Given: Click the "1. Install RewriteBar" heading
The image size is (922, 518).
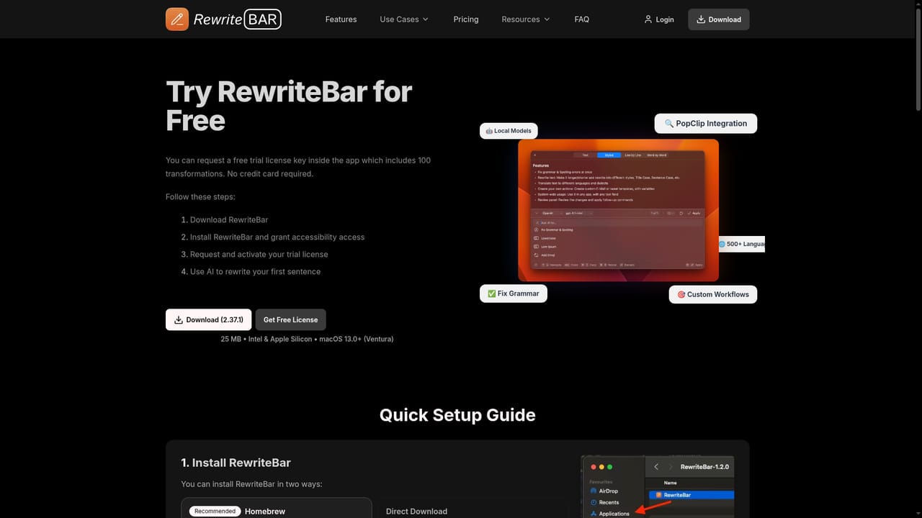Looking at the screenshot, I should click(x=236, y=463).
